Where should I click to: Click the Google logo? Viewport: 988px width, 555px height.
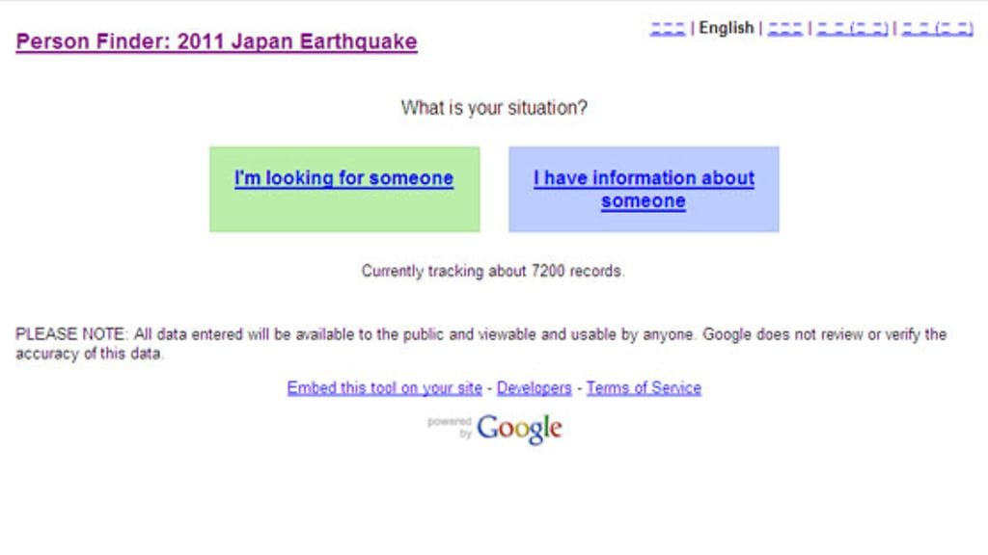coord(519,428)
